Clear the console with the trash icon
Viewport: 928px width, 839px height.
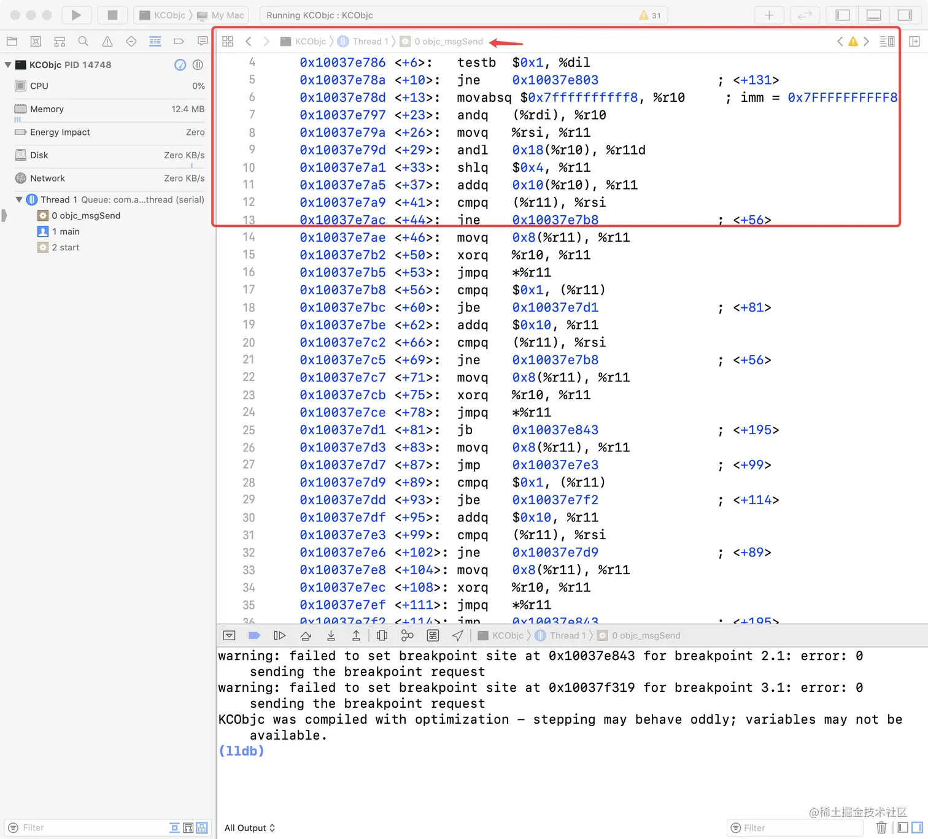[x=881, y=828]
